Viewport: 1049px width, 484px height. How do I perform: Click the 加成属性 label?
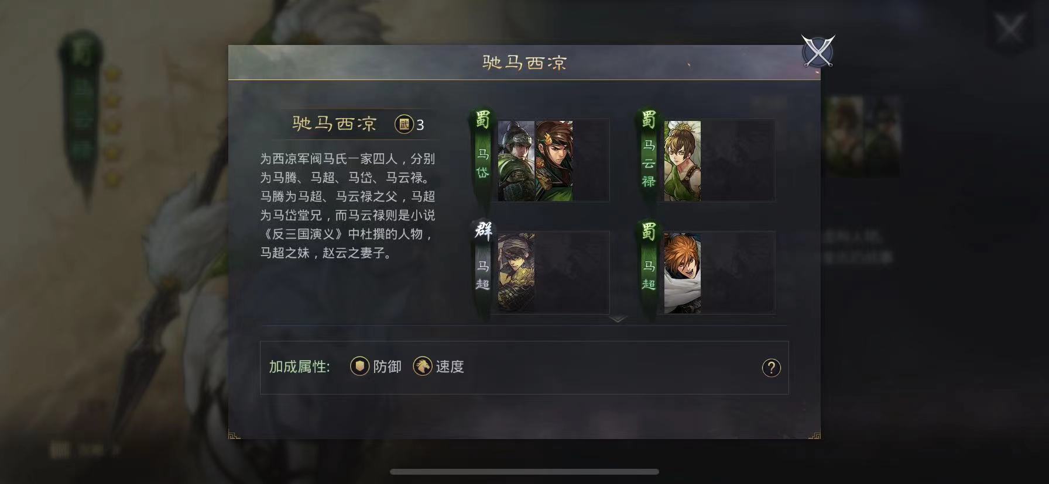coord(299,367)
